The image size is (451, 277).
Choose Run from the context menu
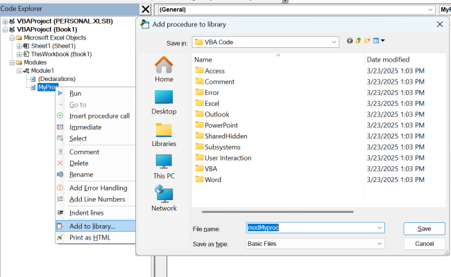tap(95, 93)
